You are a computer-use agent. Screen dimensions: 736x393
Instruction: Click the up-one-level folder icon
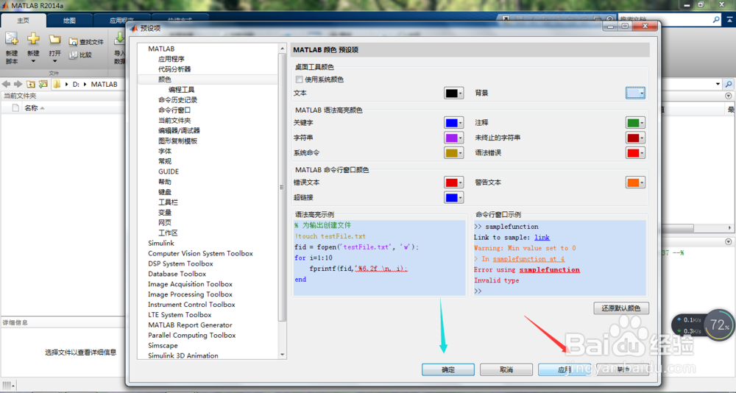coord(30,84)
